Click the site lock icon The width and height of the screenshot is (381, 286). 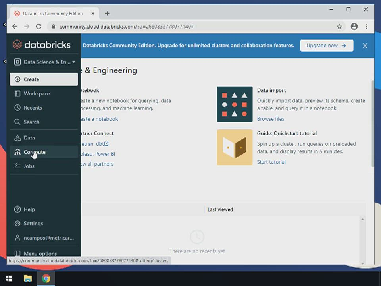click(54, 27)
